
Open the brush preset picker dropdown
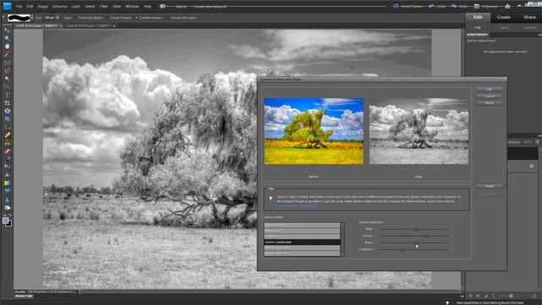pyautogui.click(x=32, y=18)
